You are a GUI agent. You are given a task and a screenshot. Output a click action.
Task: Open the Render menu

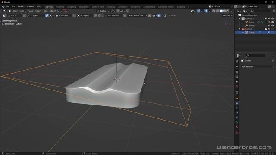pos(21,6)
